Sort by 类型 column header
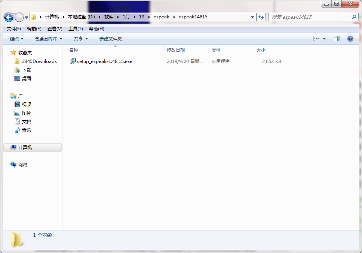Viewport: 362px width, 253px height. tap(231, 50)
